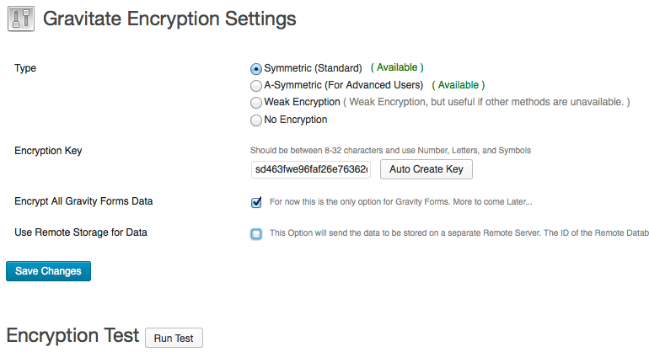Click the settings sliders icon beside page title
649x363 pixels.
(21, 19)
